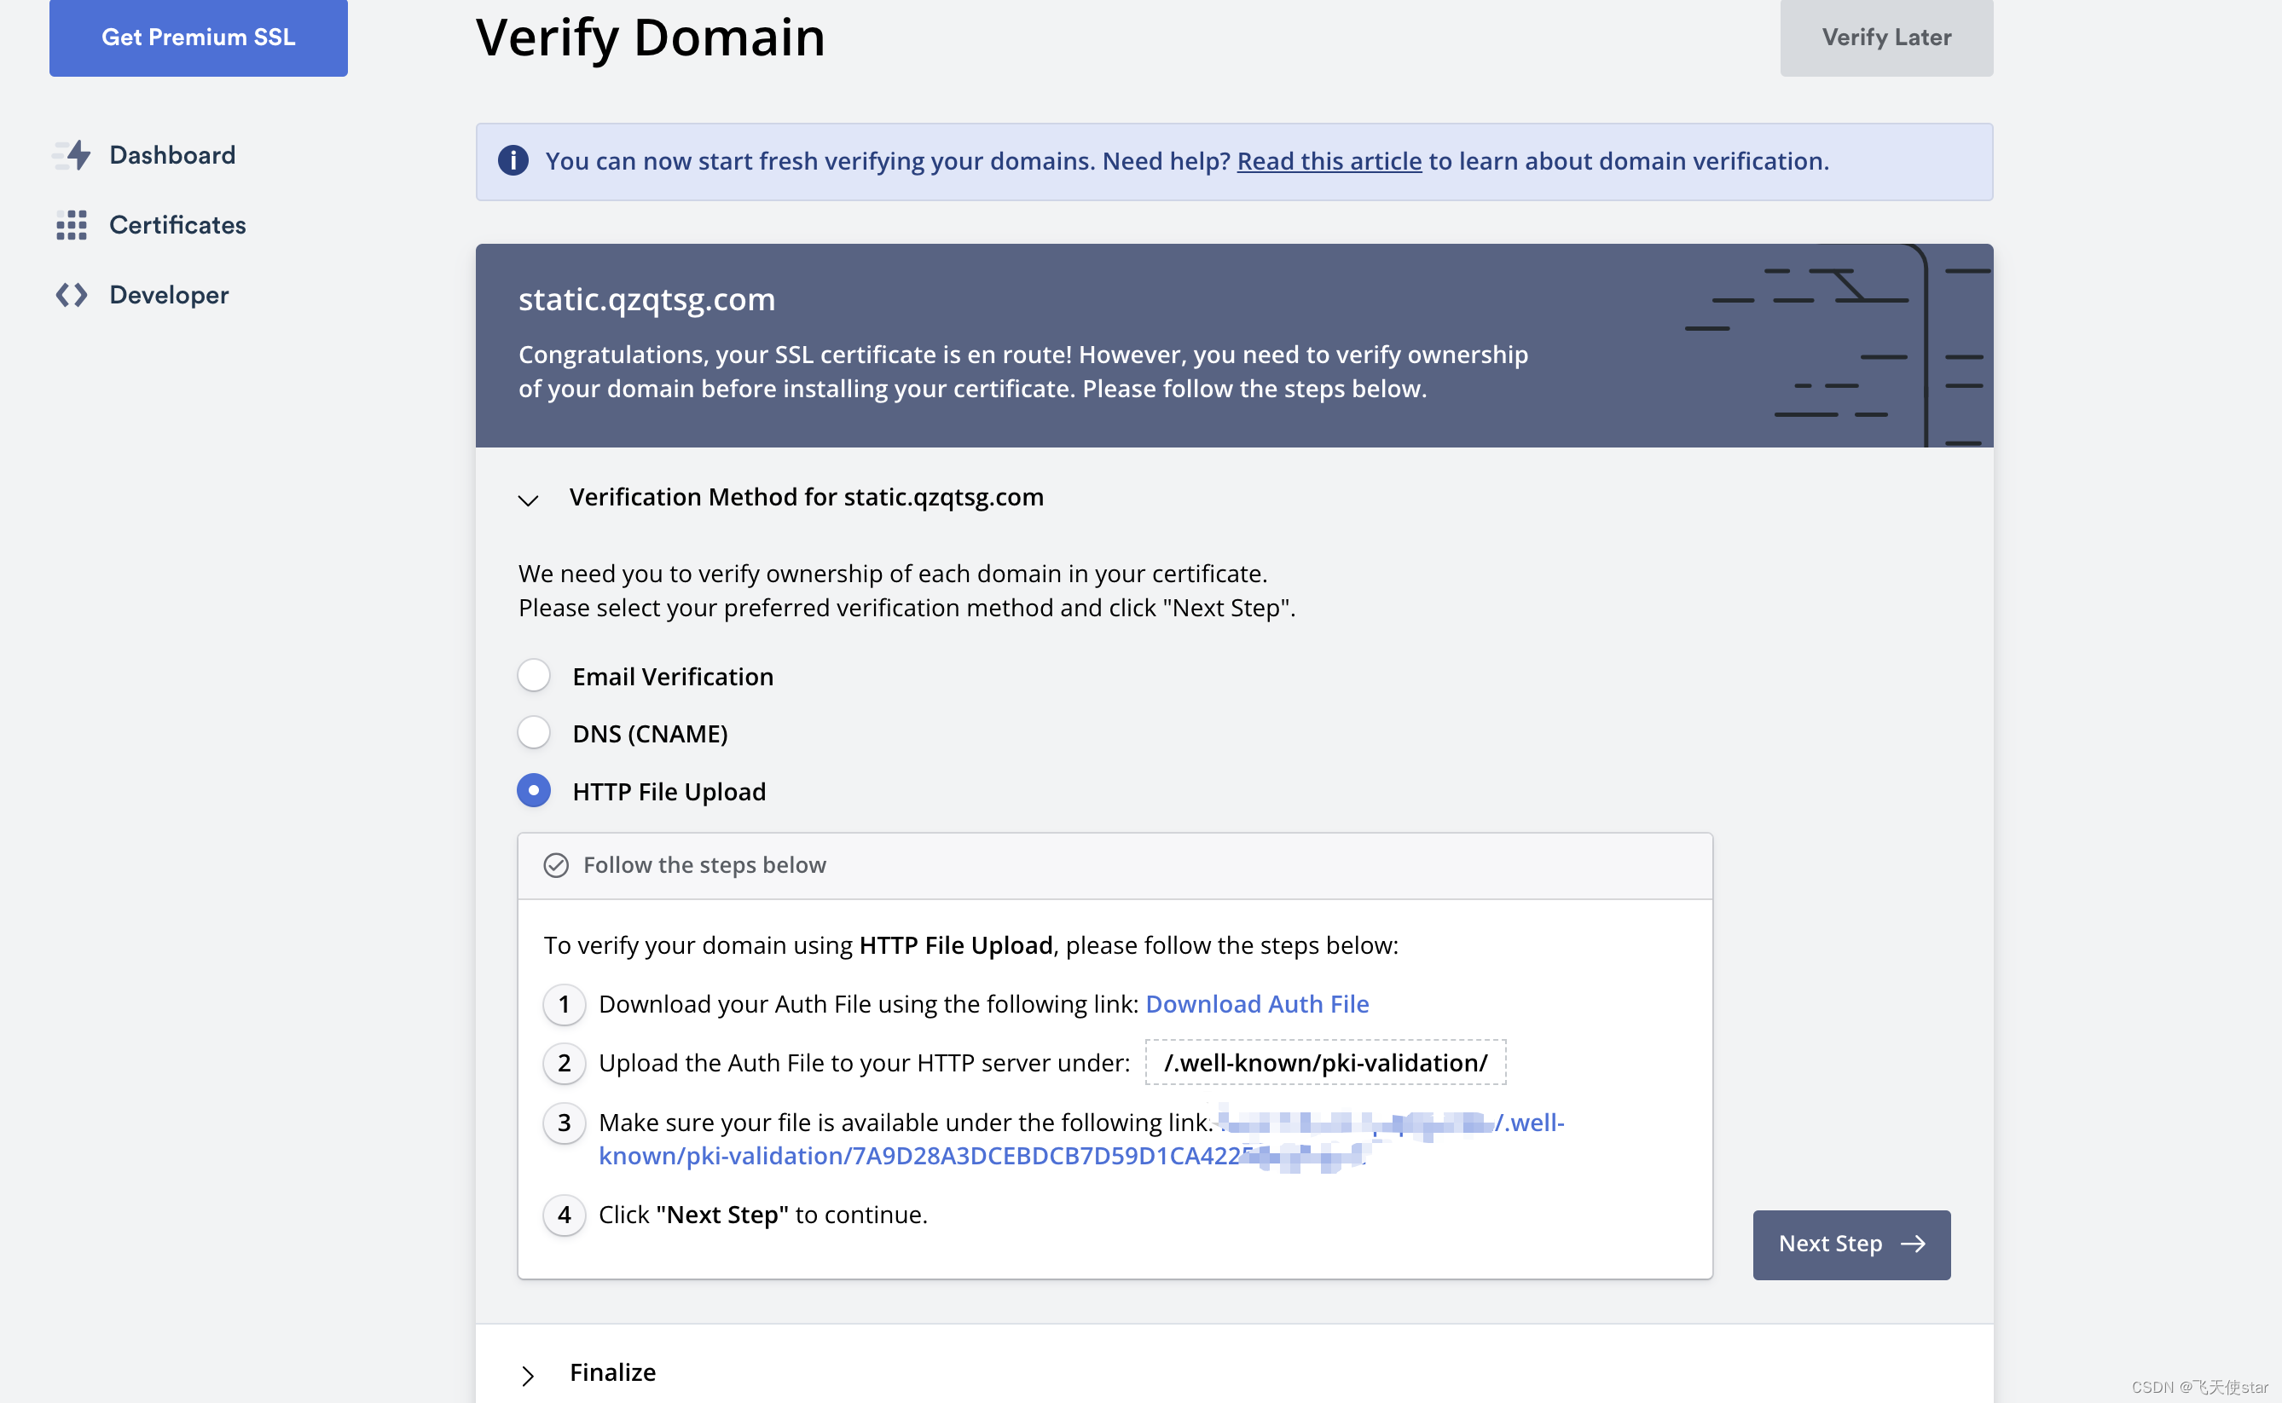Click the Get Premium SSL button icon
Screen dimensions: 2282x1403
197,38
